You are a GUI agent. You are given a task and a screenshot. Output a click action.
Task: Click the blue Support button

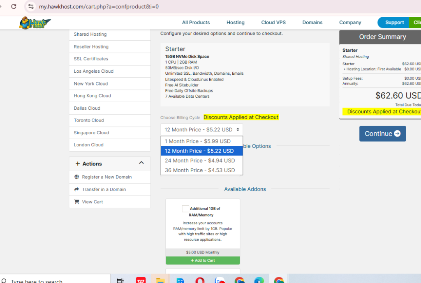[x=393, y=23]
